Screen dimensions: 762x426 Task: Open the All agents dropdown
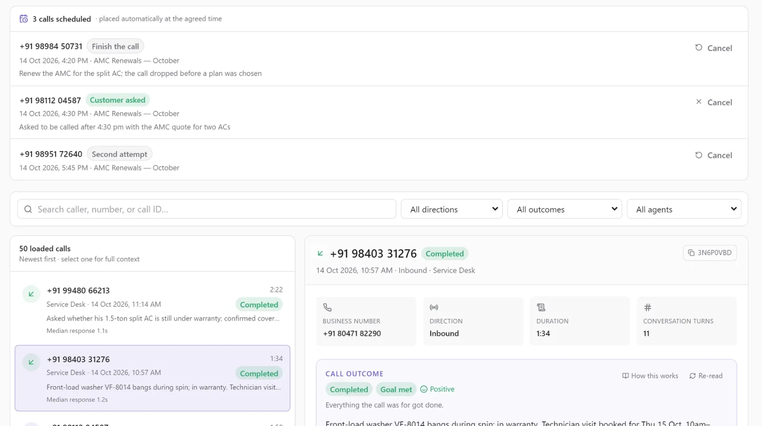click(684, 209)
